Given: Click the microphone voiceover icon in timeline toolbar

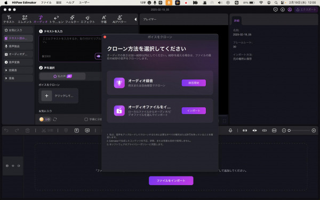Looking at the screenshot, I should pyautogui.click(x=230, y=131).
